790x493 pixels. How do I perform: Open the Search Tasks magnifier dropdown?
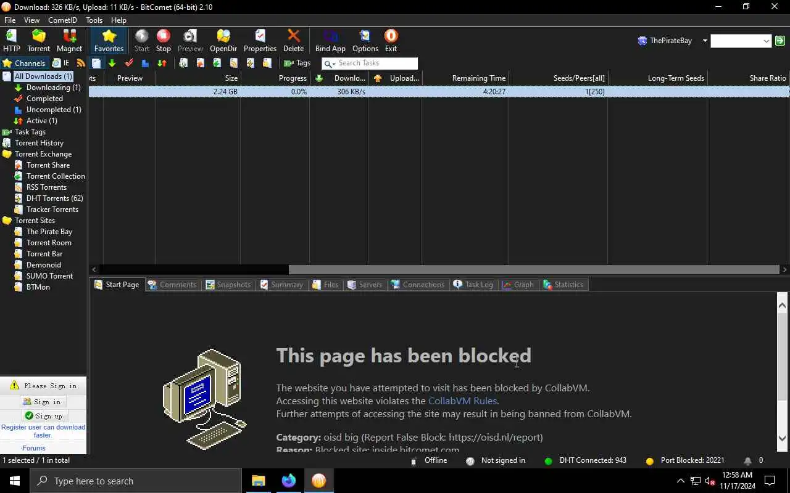(x=329, y=63)
